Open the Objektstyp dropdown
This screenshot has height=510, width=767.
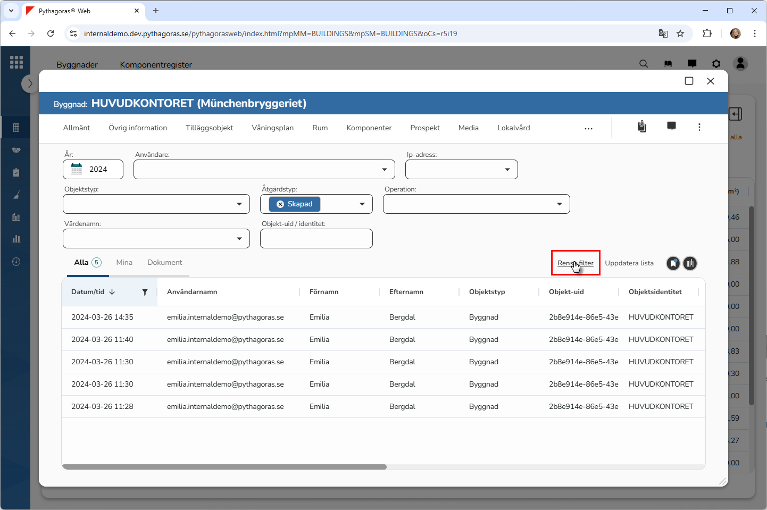click(x=239, y=204)
